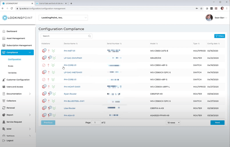Click the Users and Access icon
230x147 pixels.
(x=4, y=87)
